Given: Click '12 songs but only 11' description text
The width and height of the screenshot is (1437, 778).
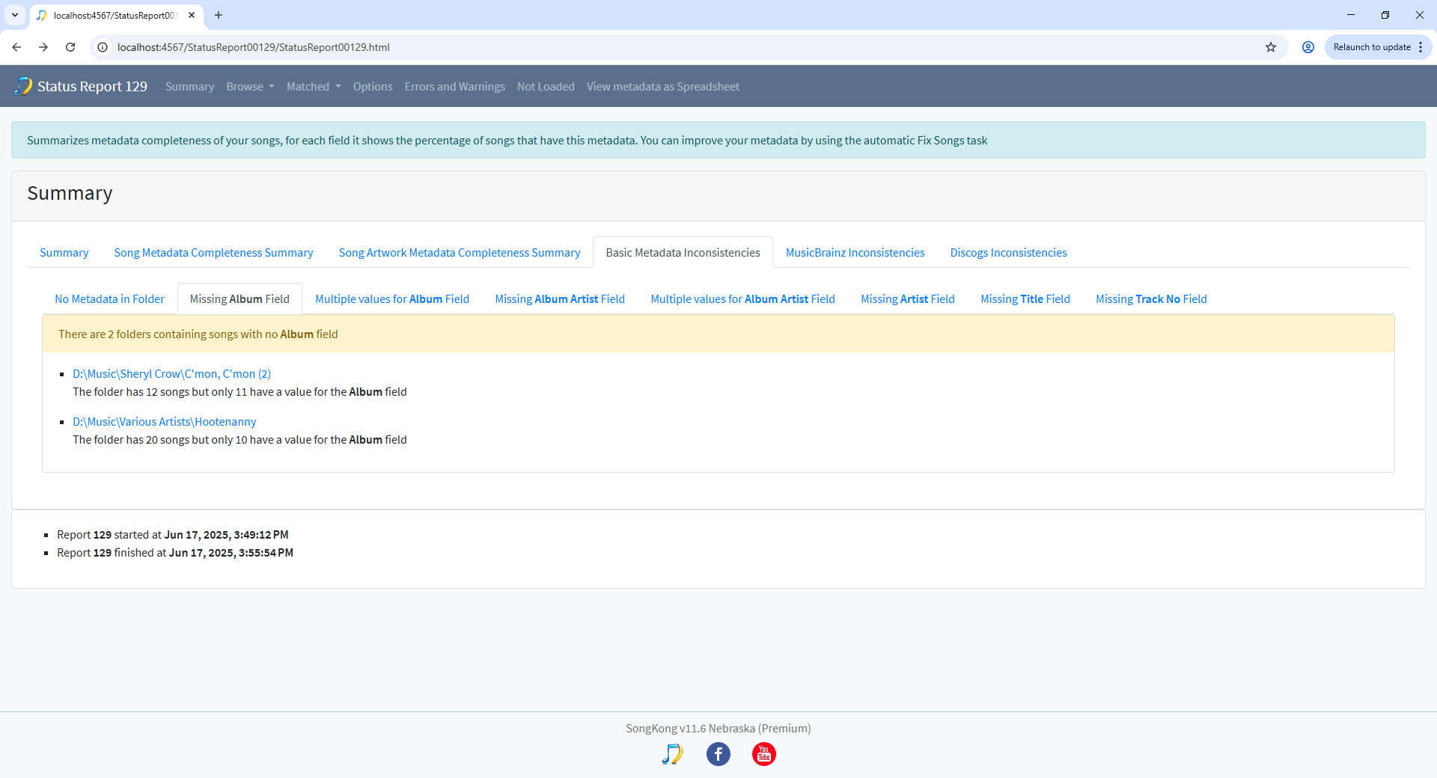Looking at the screenshot, I should tap(239, 392).
